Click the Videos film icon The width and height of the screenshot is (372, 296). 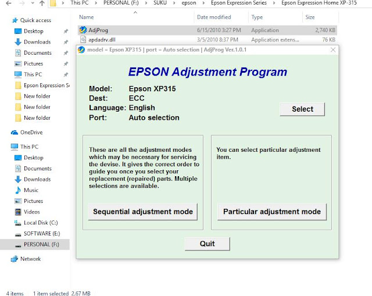click(x=18, y=212)
